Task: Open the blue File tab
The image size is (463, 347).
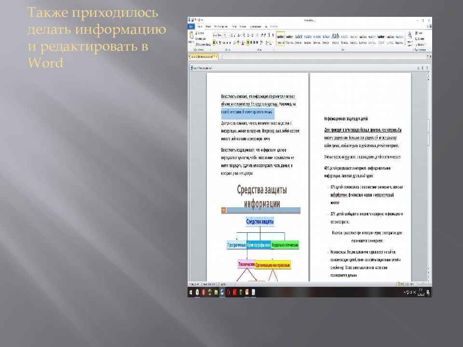Action: [x=191, y=26]
